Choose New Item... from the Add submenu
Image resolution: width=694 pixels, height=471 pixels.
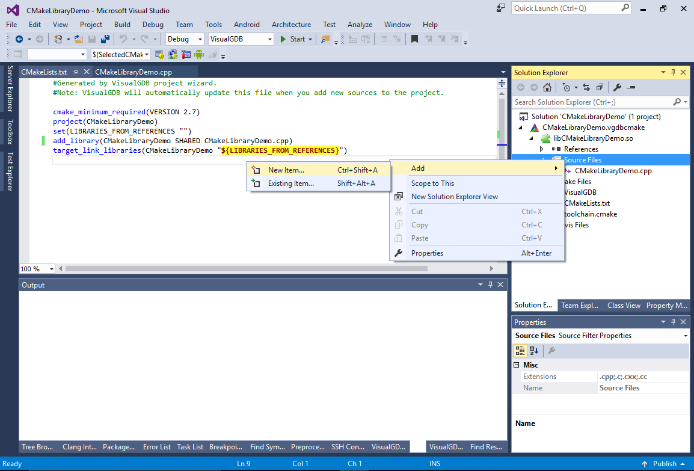pos(286,170)
